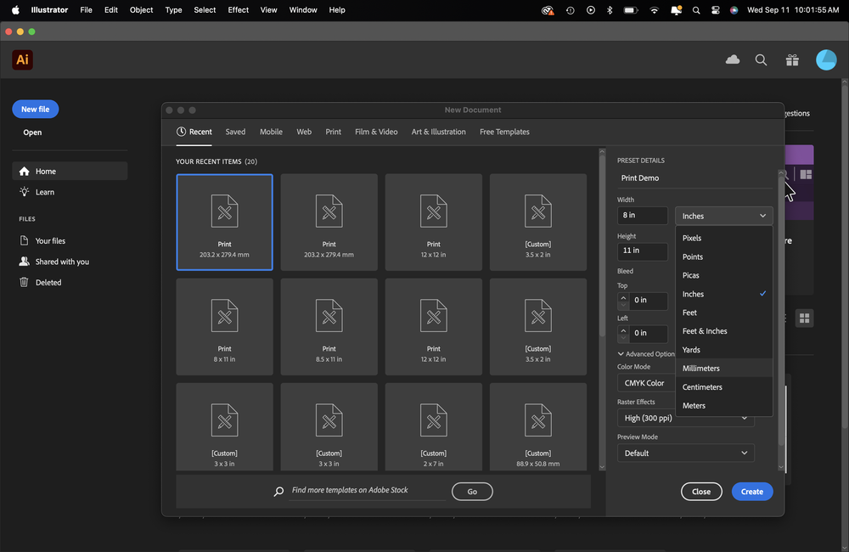Switch to the Mobile tab

click(x=271, y=132)
